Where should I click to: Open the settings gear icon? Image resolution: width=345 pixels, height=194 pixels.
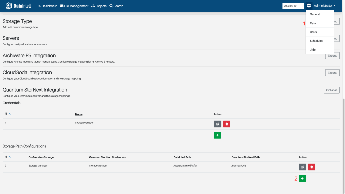point(309,6)
